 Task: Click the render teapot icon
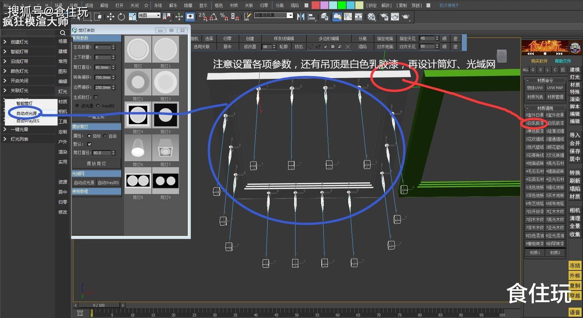pyautogui.click(x=406, y=17)
